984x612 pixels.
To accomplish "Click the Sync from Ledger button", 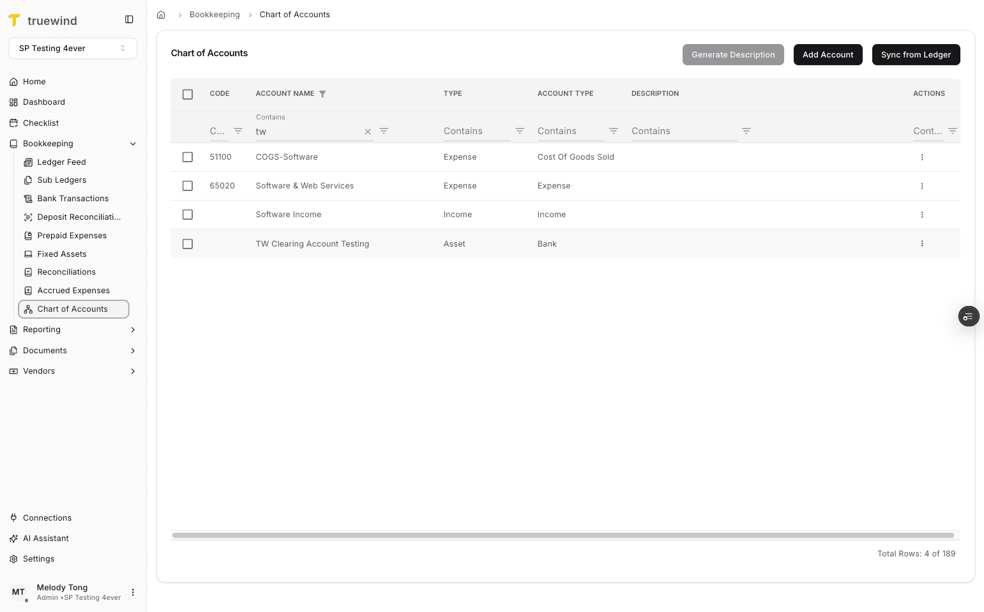I will click(916, 54).
